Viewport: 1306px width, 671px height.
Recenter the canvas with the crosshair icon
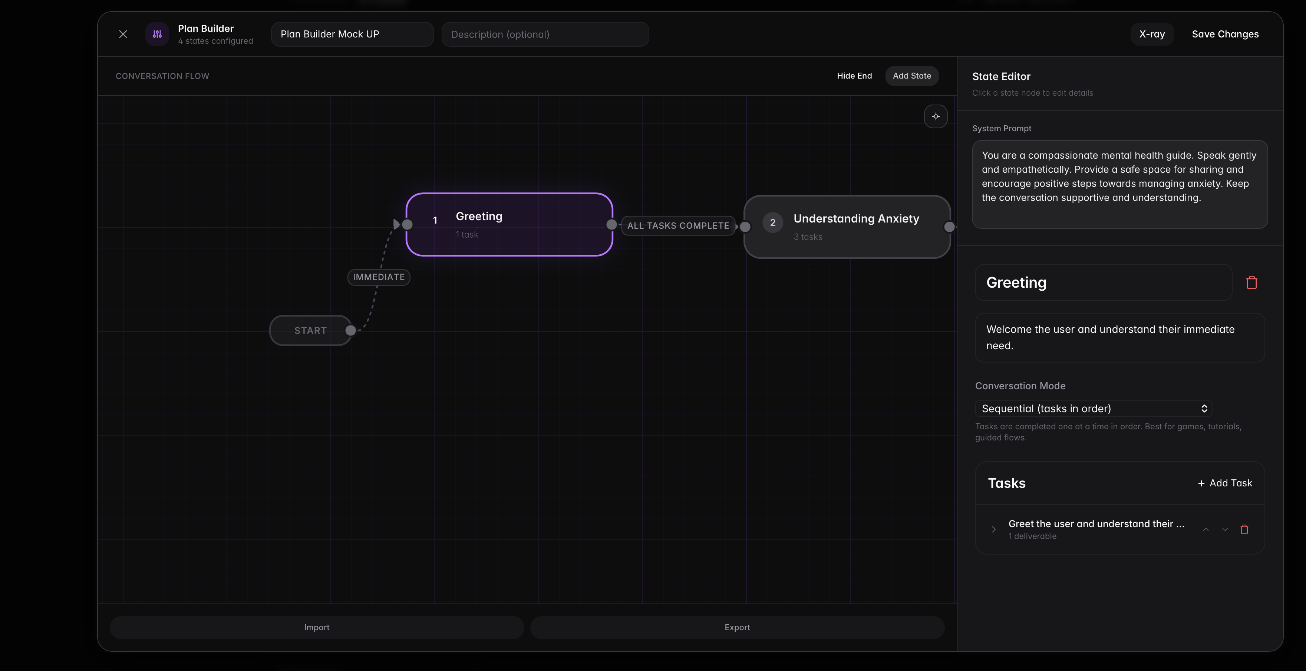point(936,116)
